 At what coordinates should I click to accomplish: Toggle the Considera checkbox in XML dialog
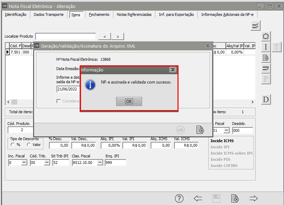[x=59, y=101]
